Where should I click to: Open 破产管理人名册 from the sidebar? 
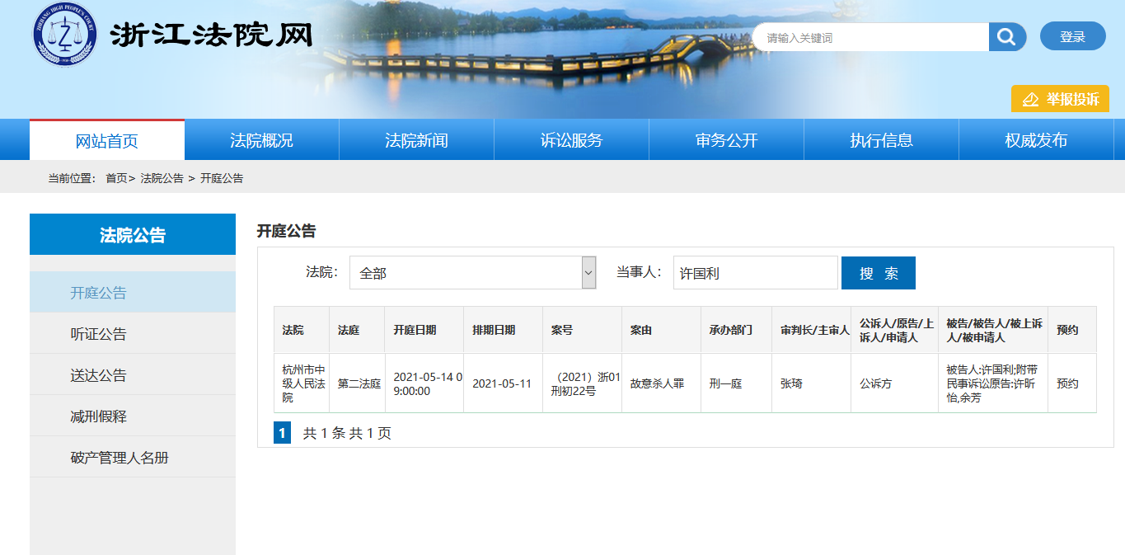(120, 458)
